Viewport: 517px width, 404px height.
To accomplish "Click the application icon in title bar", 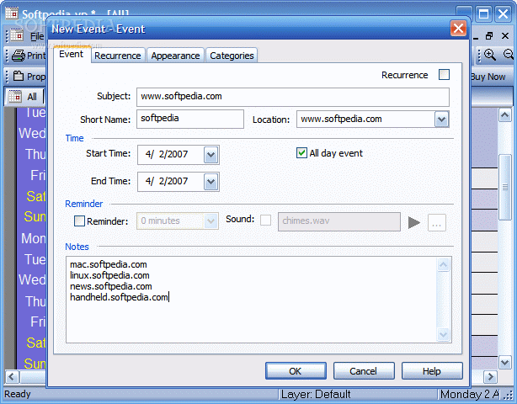I will click(x=12, y=13).
